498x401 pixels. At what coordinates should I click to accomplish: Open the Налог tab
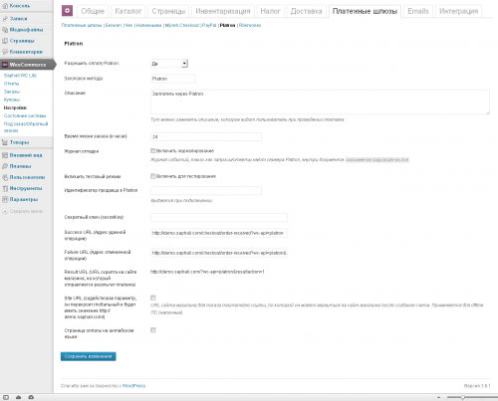pos(270,11)
